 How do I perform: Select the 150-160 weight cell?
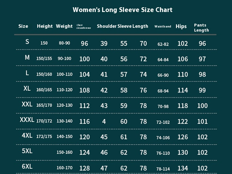coord(64,152)
